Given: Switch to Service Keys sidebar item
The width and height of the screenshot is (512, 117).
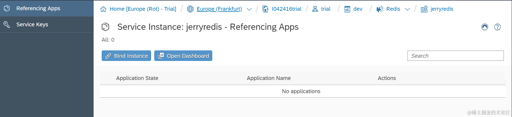Looking at the screenshot, I should [x=32, y=24].
